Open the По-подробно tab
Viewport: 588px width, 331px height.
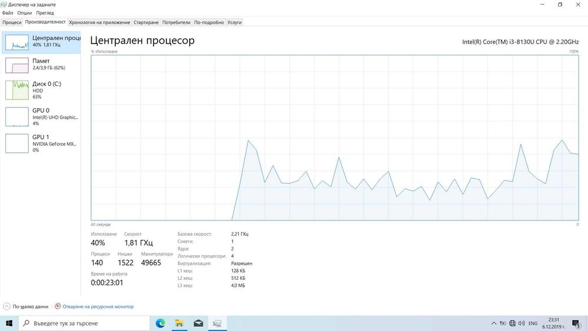[x=209, y=22]
